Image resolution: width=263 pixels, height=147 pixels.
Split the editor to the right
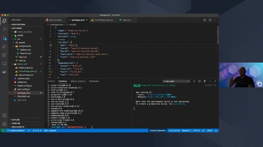pos(210,20)
